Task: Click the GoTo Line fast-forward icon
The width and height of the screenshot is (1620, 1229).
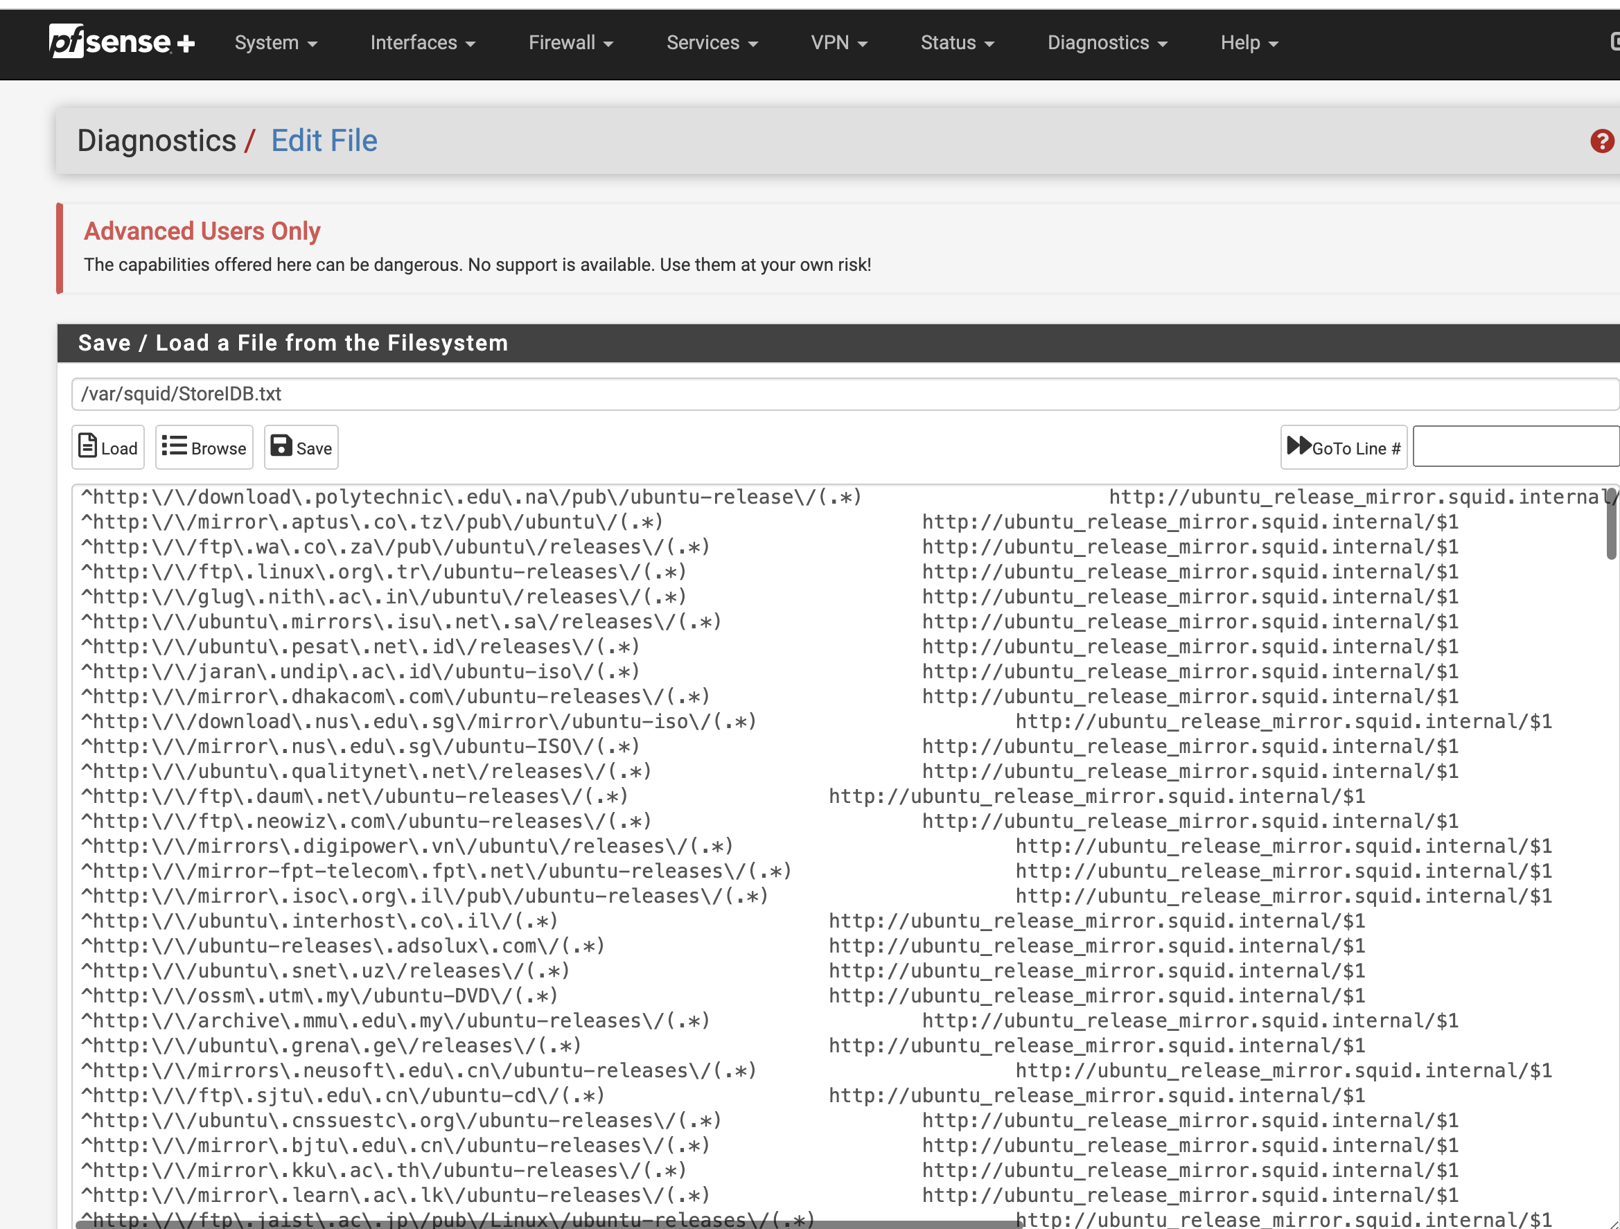Action: 1299,446
